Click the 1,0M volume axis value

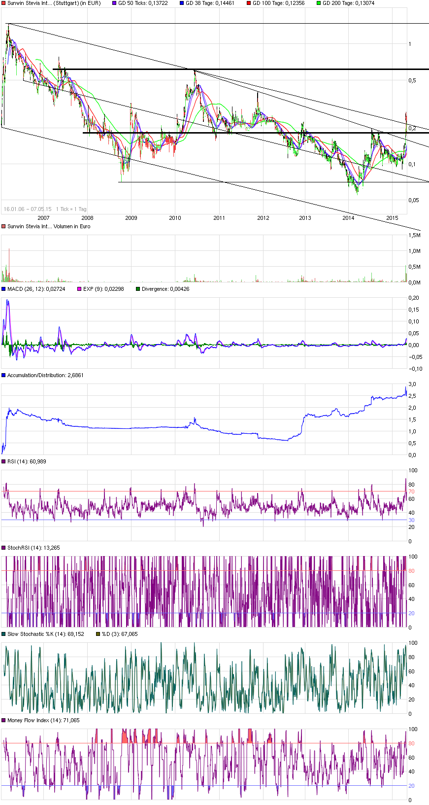click(415, 251)
